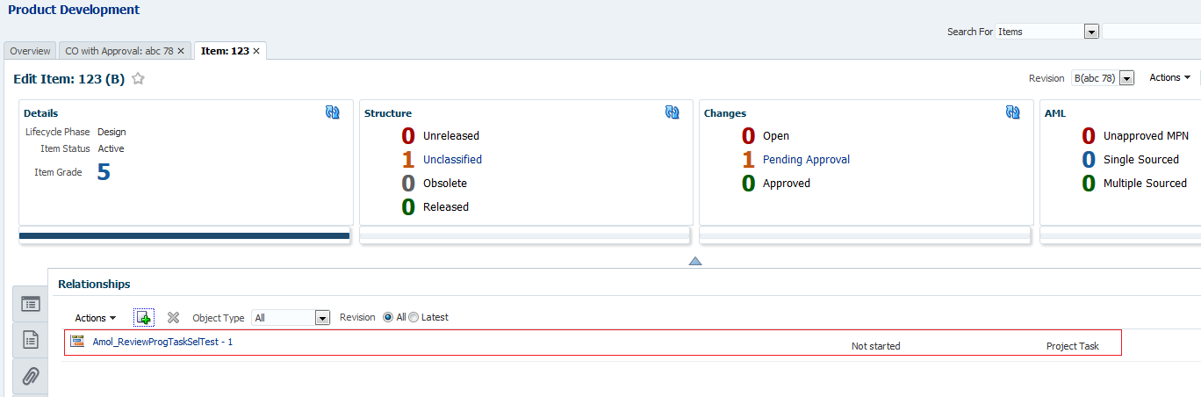Open the attachments paperclip side tab
The image size is (1201, 397).
(x=31, y=376)
